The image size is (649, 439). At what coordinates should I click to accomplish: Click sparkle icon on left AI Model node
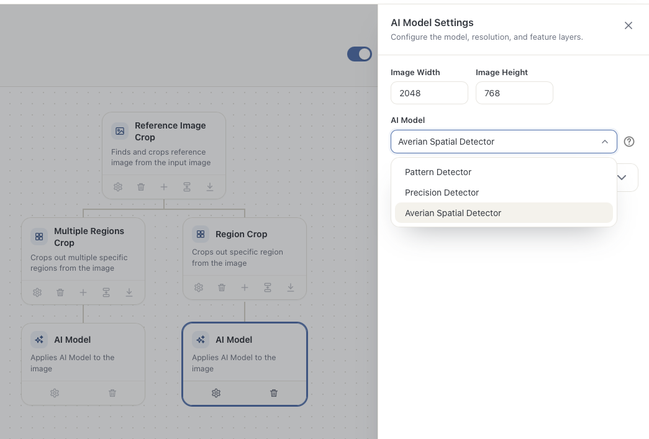39,340
